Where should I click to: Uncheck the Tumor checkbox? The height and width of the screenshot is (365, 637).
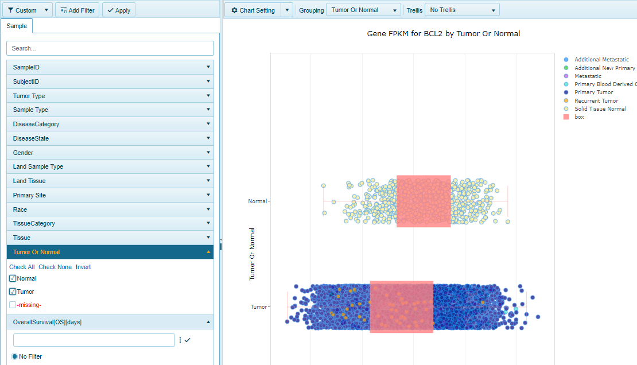pyautogui.click(x=13, y=292)
